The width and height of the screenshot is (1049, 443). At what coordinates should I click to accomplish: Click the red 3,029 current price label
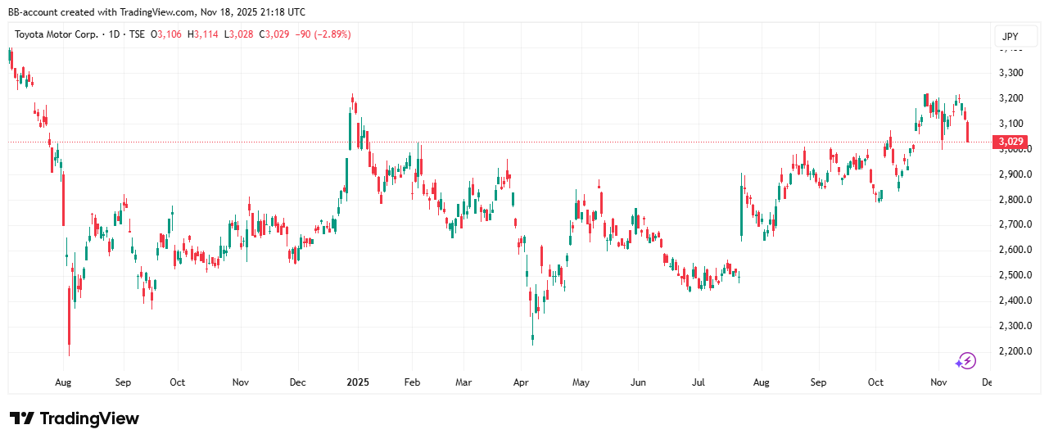[1010, 142]
